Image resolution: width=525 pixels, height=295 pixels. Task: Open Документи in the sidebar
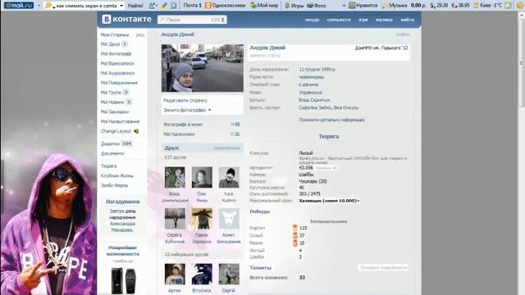coord(112,153)
